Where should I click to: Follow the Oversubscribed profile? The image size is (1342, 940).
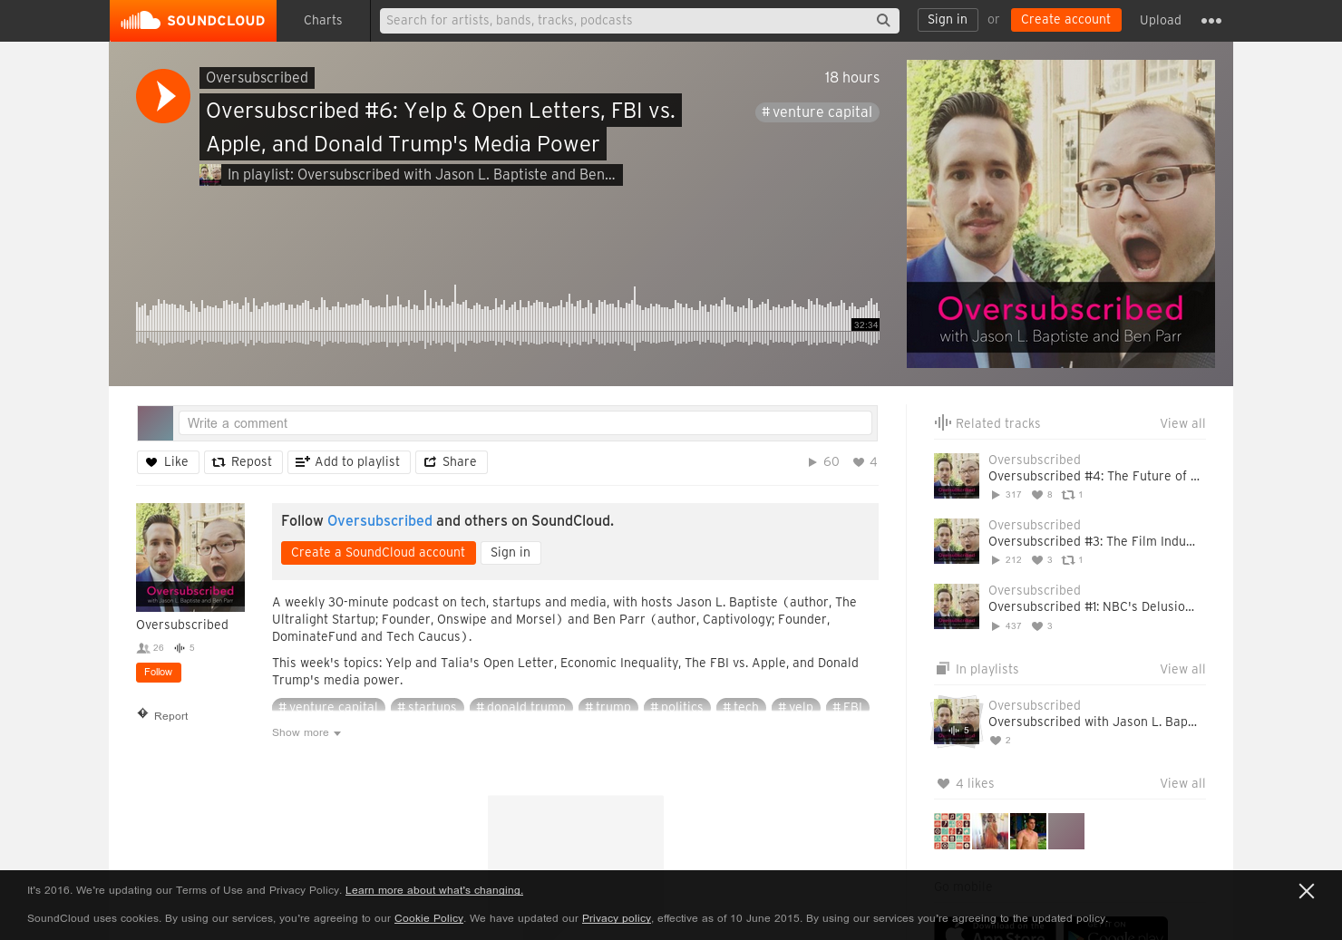(x=159, y=673)
